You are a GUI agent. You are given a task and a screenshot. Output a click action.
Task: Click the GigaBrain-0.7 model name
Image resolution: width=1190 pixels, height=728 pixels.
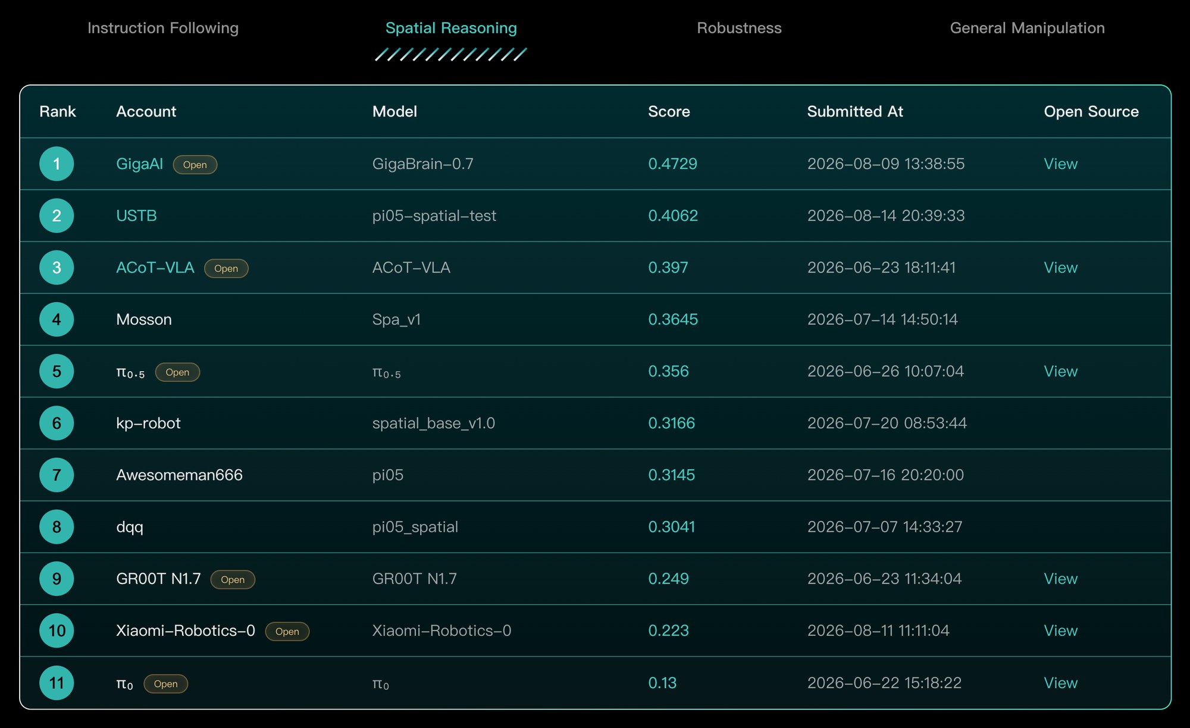pos(423,164)
